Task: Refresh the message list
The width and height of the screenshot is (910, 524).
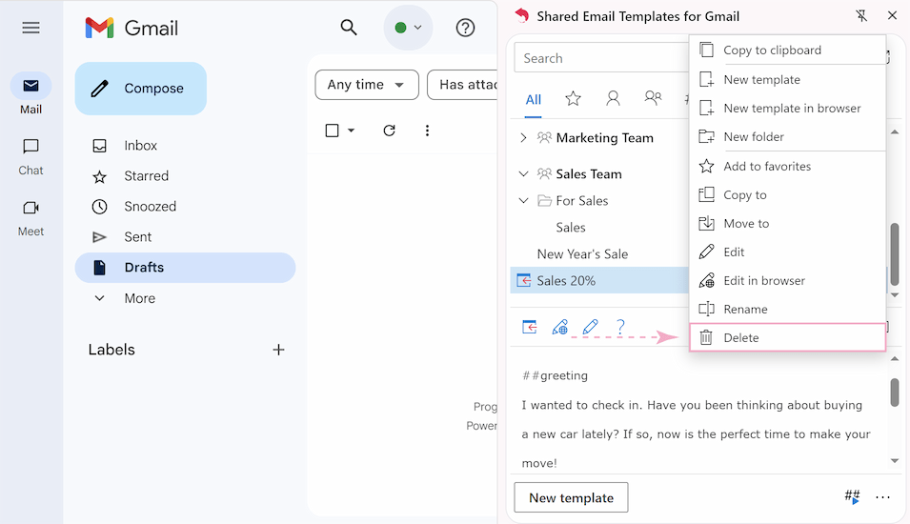Action: [390, 131]
